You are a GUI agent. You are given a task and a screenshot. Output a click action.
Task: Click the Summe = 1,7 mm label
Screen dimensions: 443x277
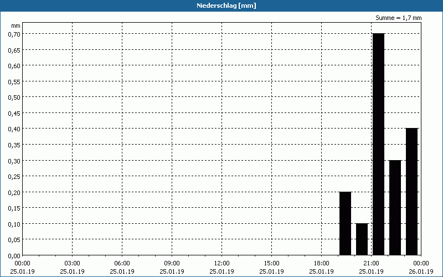pyautogui.click(x=398, y=18)
